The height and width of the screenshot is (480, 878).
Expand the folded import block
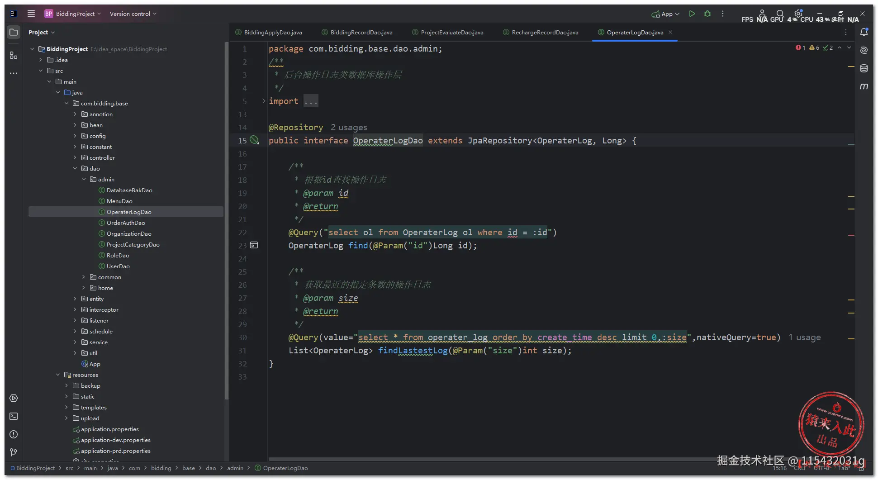pyautogui.click(x=264, y=101)
